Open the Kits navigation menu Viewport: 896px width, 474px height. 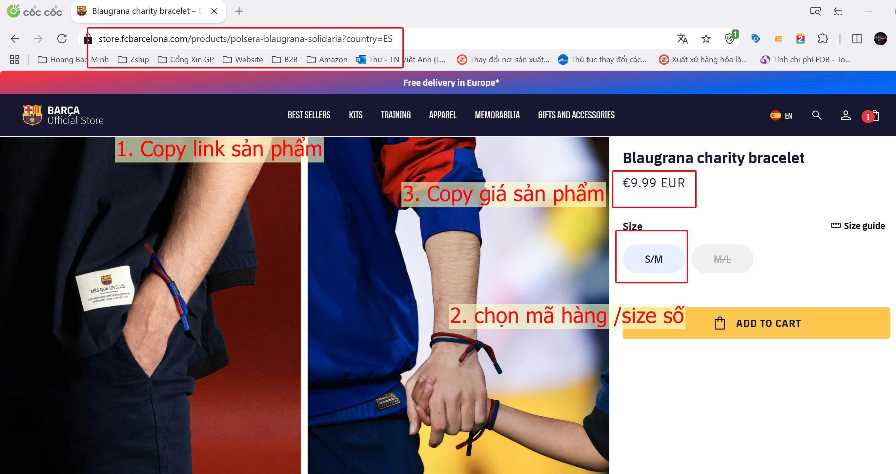pyautogui.click(x=356, y=115)
